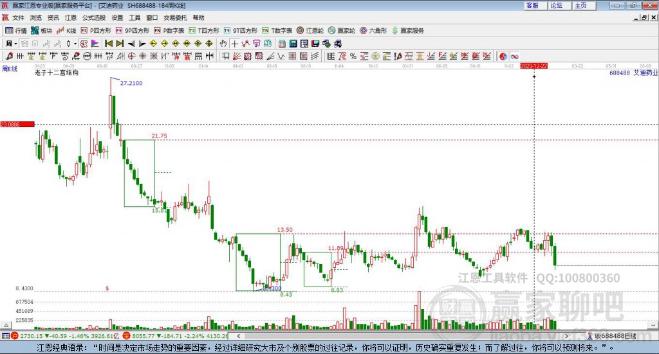The width and height of the screenshot is (659, 354).
Task: Open the 行情 market quotes view
Action: [16, 31]
